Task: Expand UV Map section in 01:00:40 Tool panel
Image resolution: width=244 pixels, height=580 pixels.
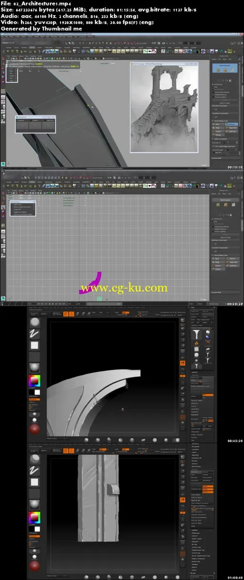Action: click(x=194, y=544)
